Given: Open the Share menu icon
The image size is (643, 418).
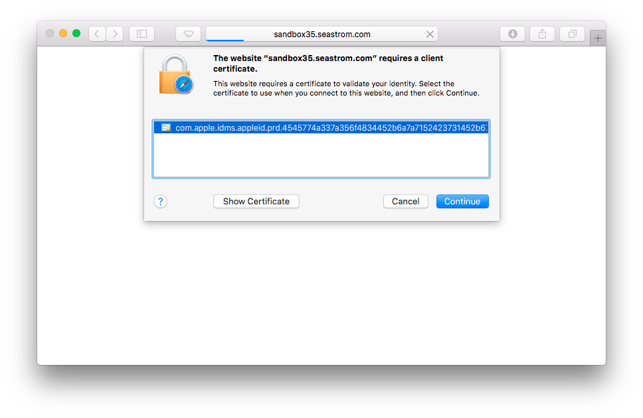Looking at the screenshot, I should click(542, 33).
